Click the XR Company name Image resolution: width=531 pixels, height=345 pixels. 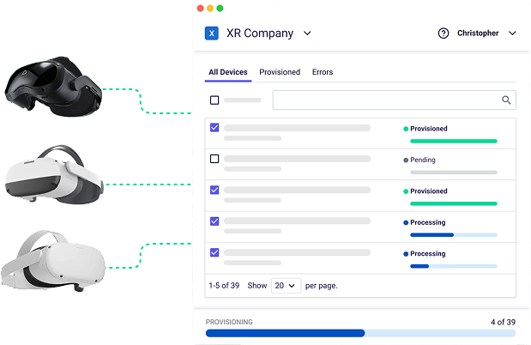click(x=260, y=33)
